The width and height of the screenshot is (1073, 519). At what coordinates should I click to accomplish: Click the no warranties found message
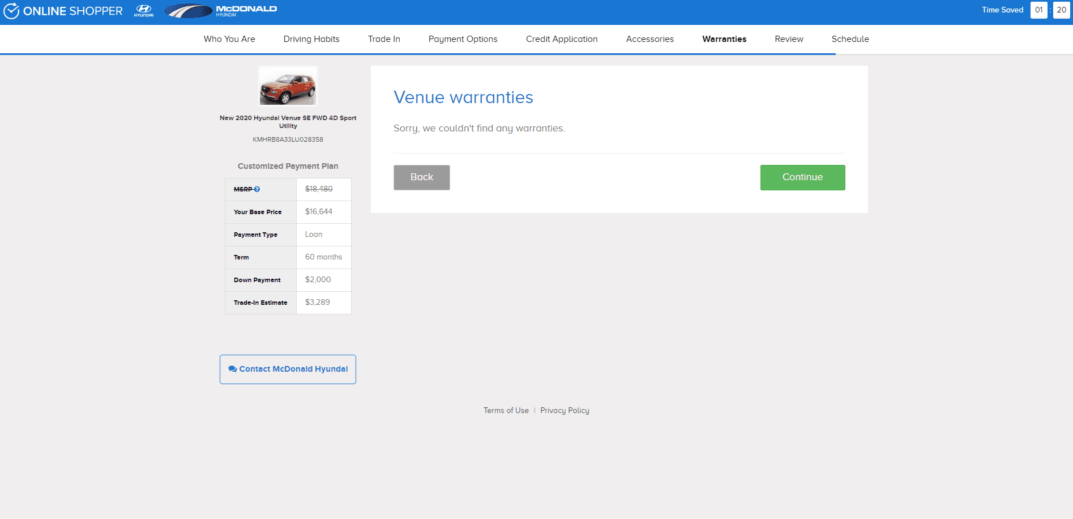(x=479, y=129)
